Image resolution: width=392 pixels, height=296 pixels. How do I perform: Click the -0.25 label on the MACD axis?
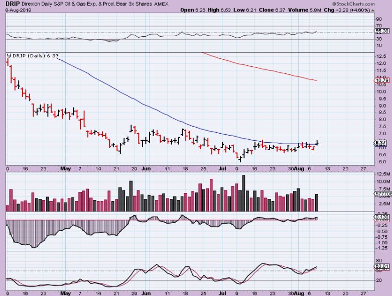click(382, 226)
